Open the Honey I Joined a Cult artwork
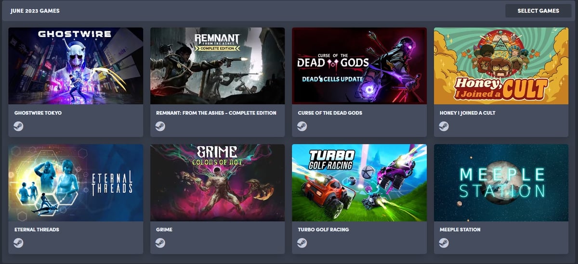The image size is (578, 264). click(501, 66)
